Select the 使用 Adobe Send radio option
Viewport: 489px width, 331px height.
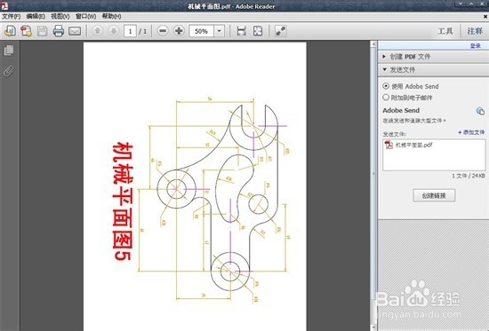(x=386, y=86)
